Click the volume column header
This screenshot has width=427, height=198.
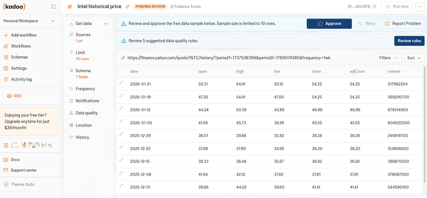(x=394, y=71)
